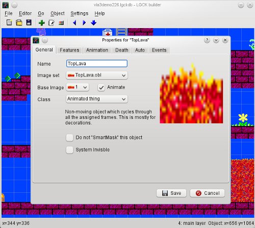Tick the System Invisible checkbox
255x228 pixels.
(69, 150)
